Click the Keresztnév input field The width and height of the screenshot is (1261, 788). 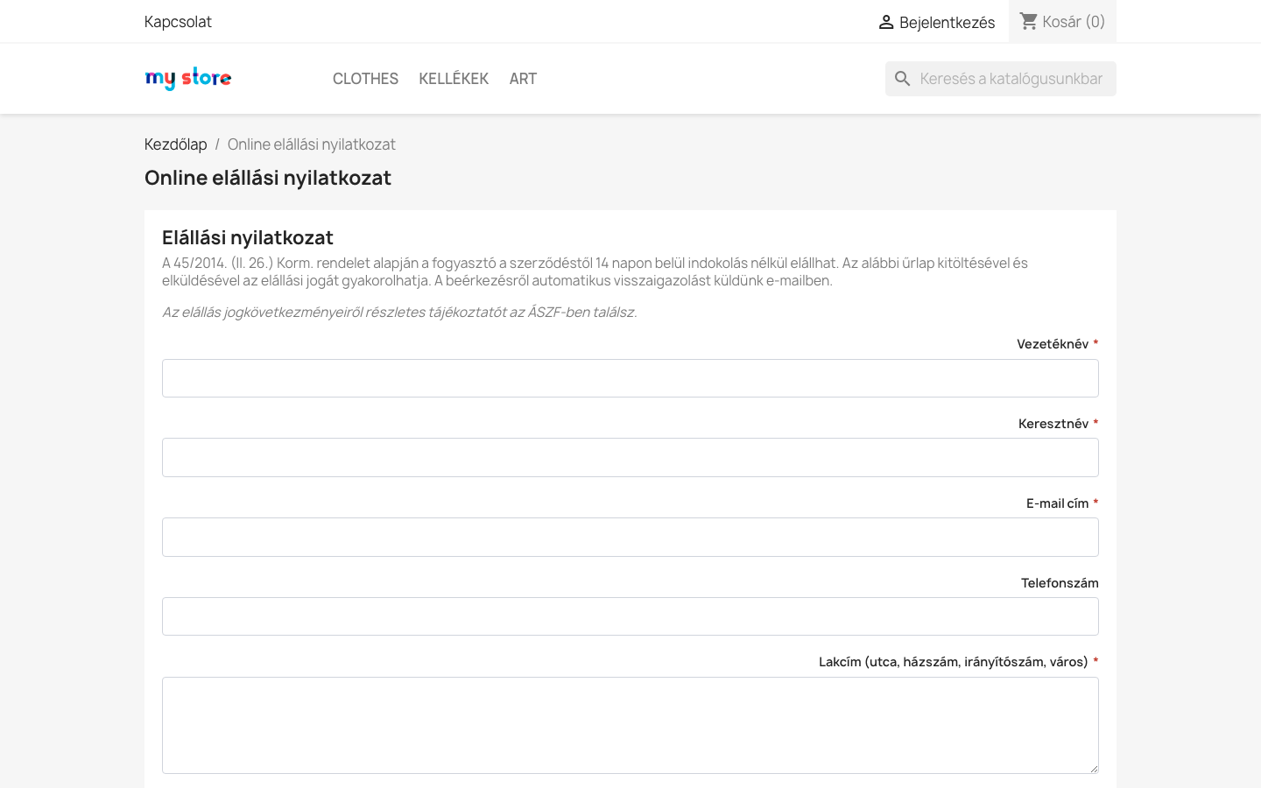[630, 458]
